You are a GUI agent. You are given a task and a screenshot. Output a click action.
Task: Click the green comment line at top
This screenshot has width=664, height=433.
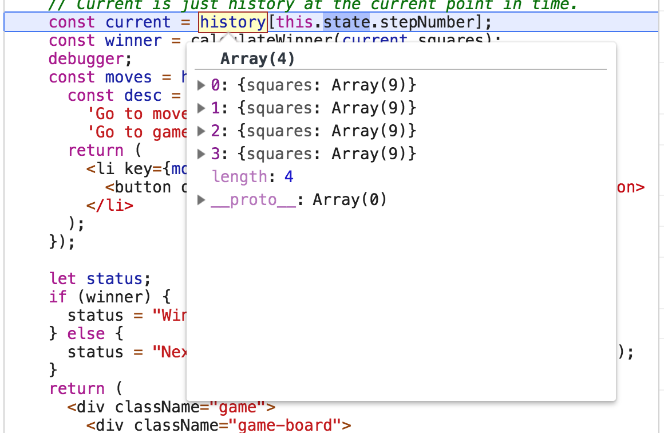[x=313, y=5]
